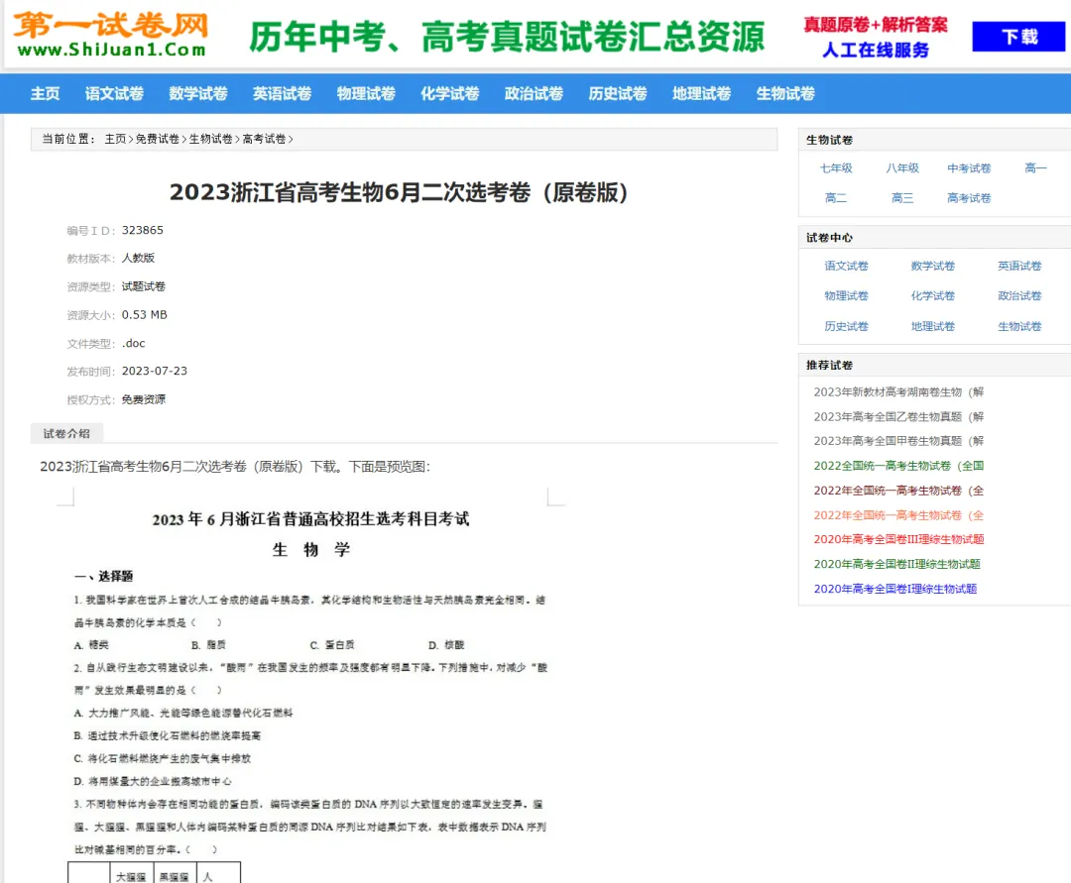Click the blue 下载 button in banner

coord(1018,36)
